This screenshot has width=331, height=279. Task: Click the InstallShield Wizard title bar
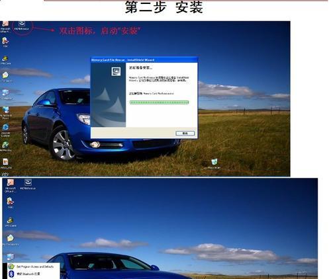144,60
